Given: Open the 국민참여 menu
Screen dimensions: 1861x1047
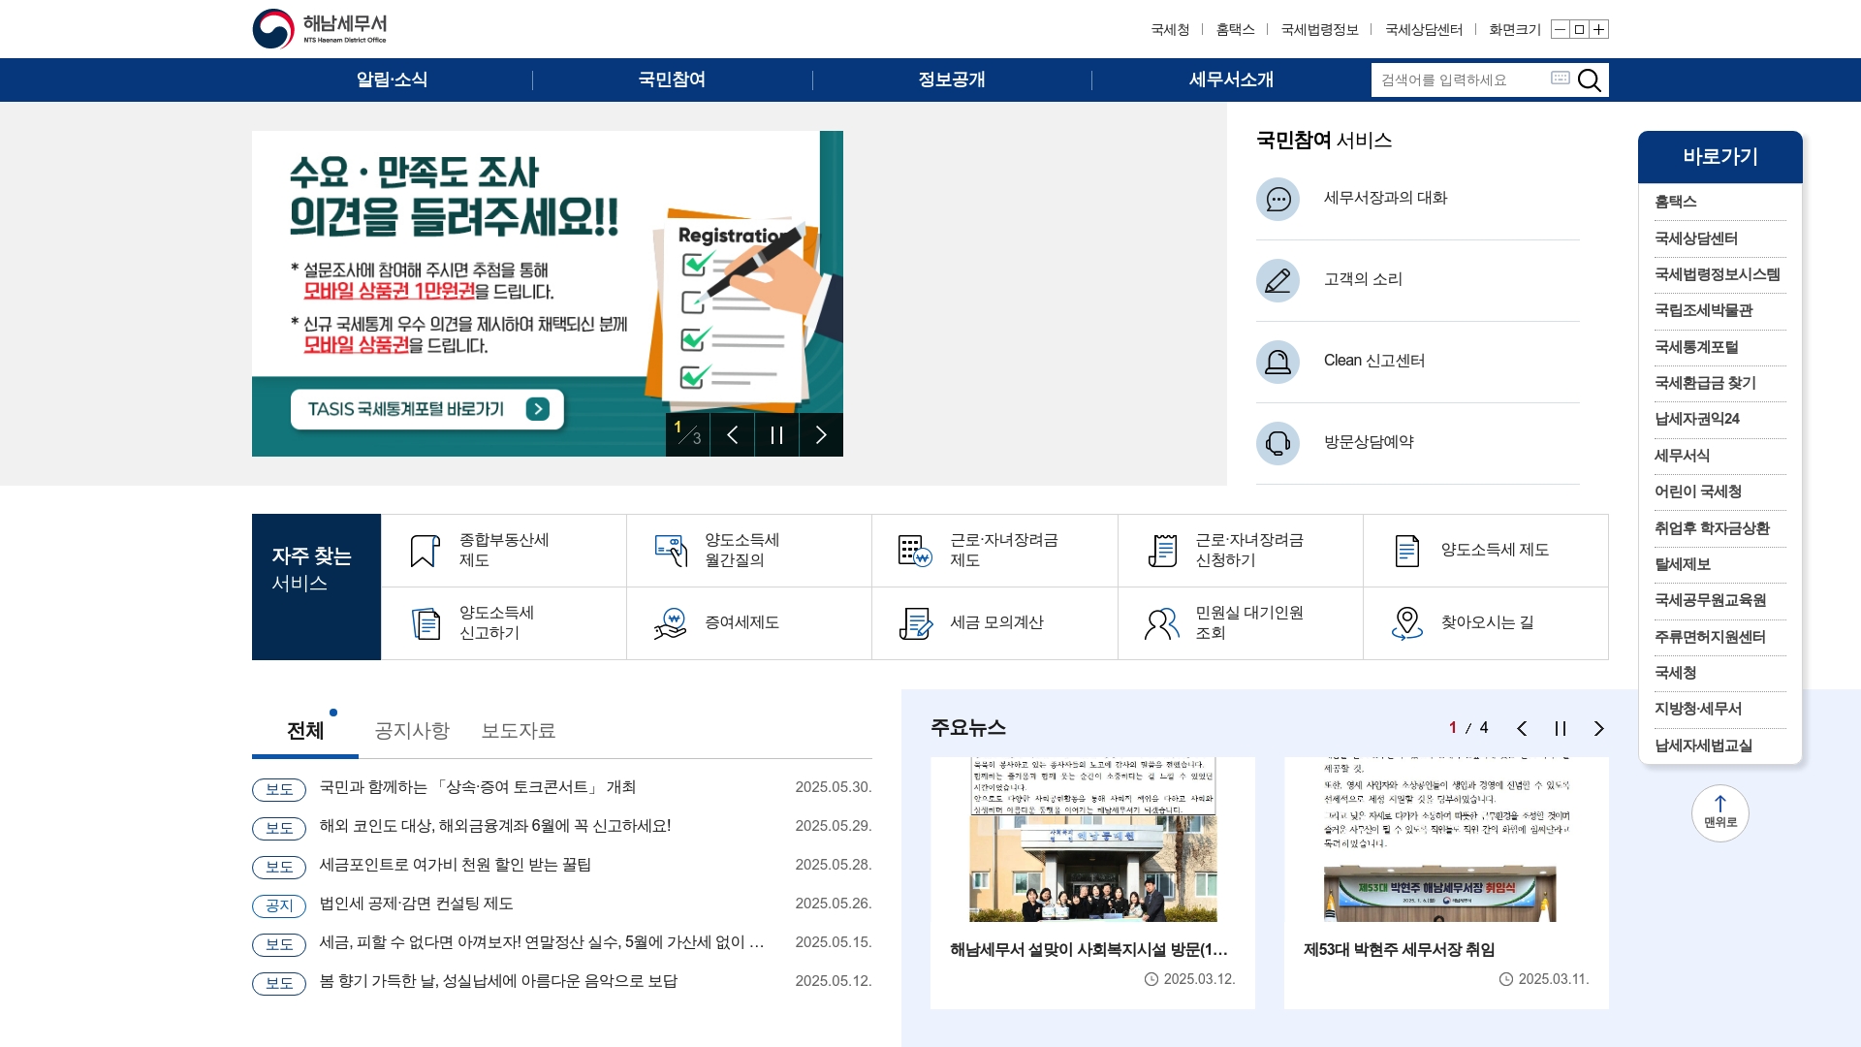Looking at the screenshot, I should (672, 79).
